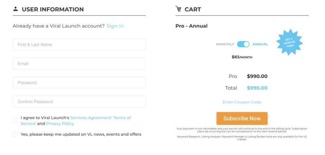Click the user profile icon
This screenshot has height=155, width=325.
coord(15,9)
